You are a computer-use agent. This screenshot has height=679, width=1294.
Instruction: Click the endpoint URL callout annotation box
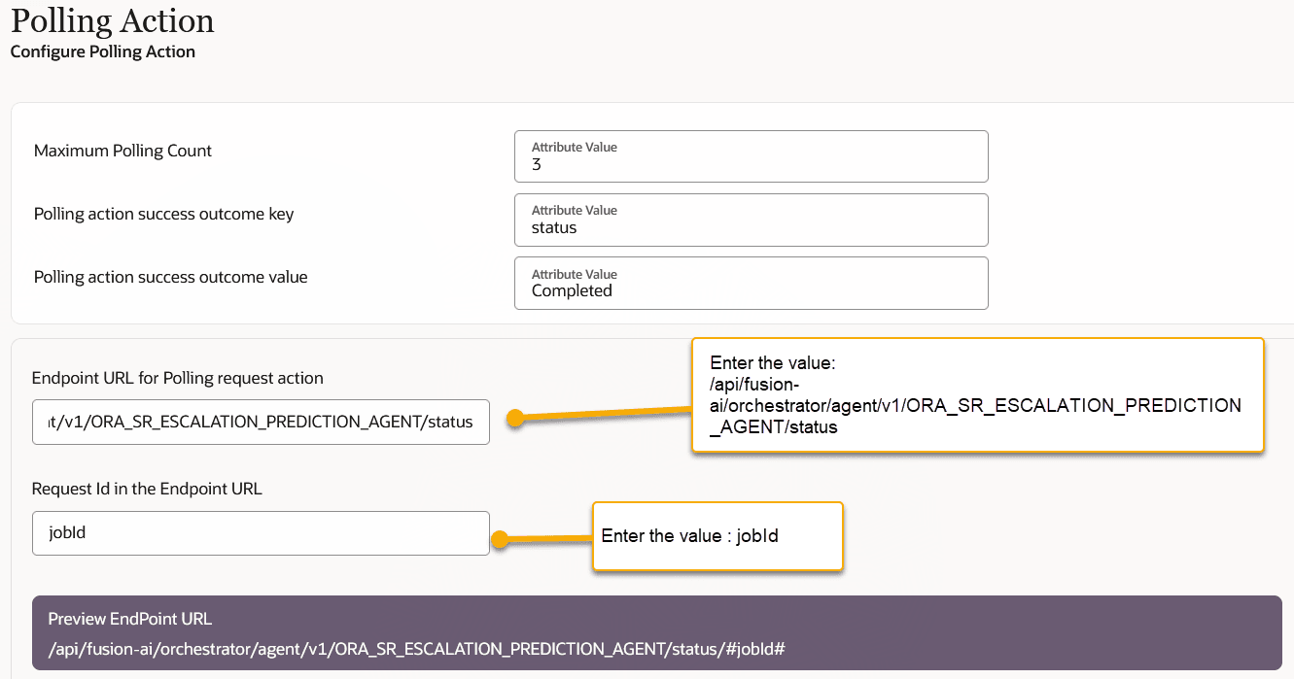coord(977,394)
